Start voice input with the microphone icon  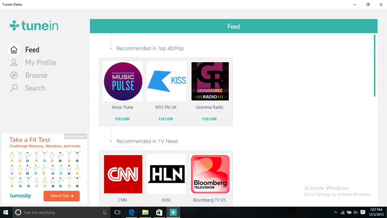click(104, 212)
